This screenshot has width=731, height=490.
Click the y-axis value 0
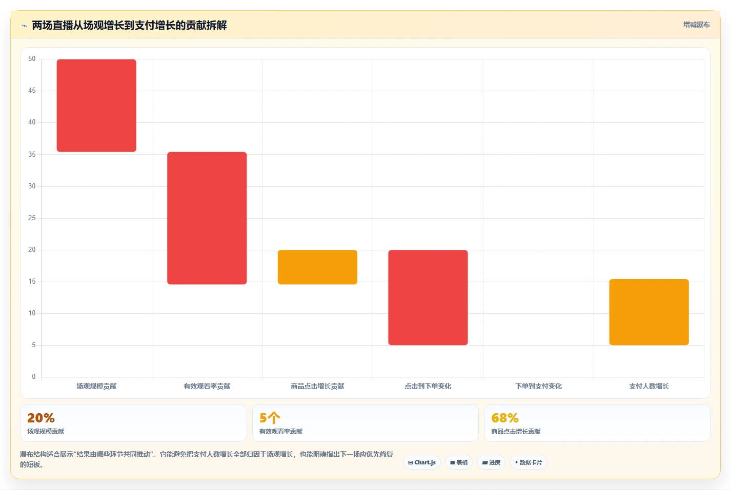[34, 377]
